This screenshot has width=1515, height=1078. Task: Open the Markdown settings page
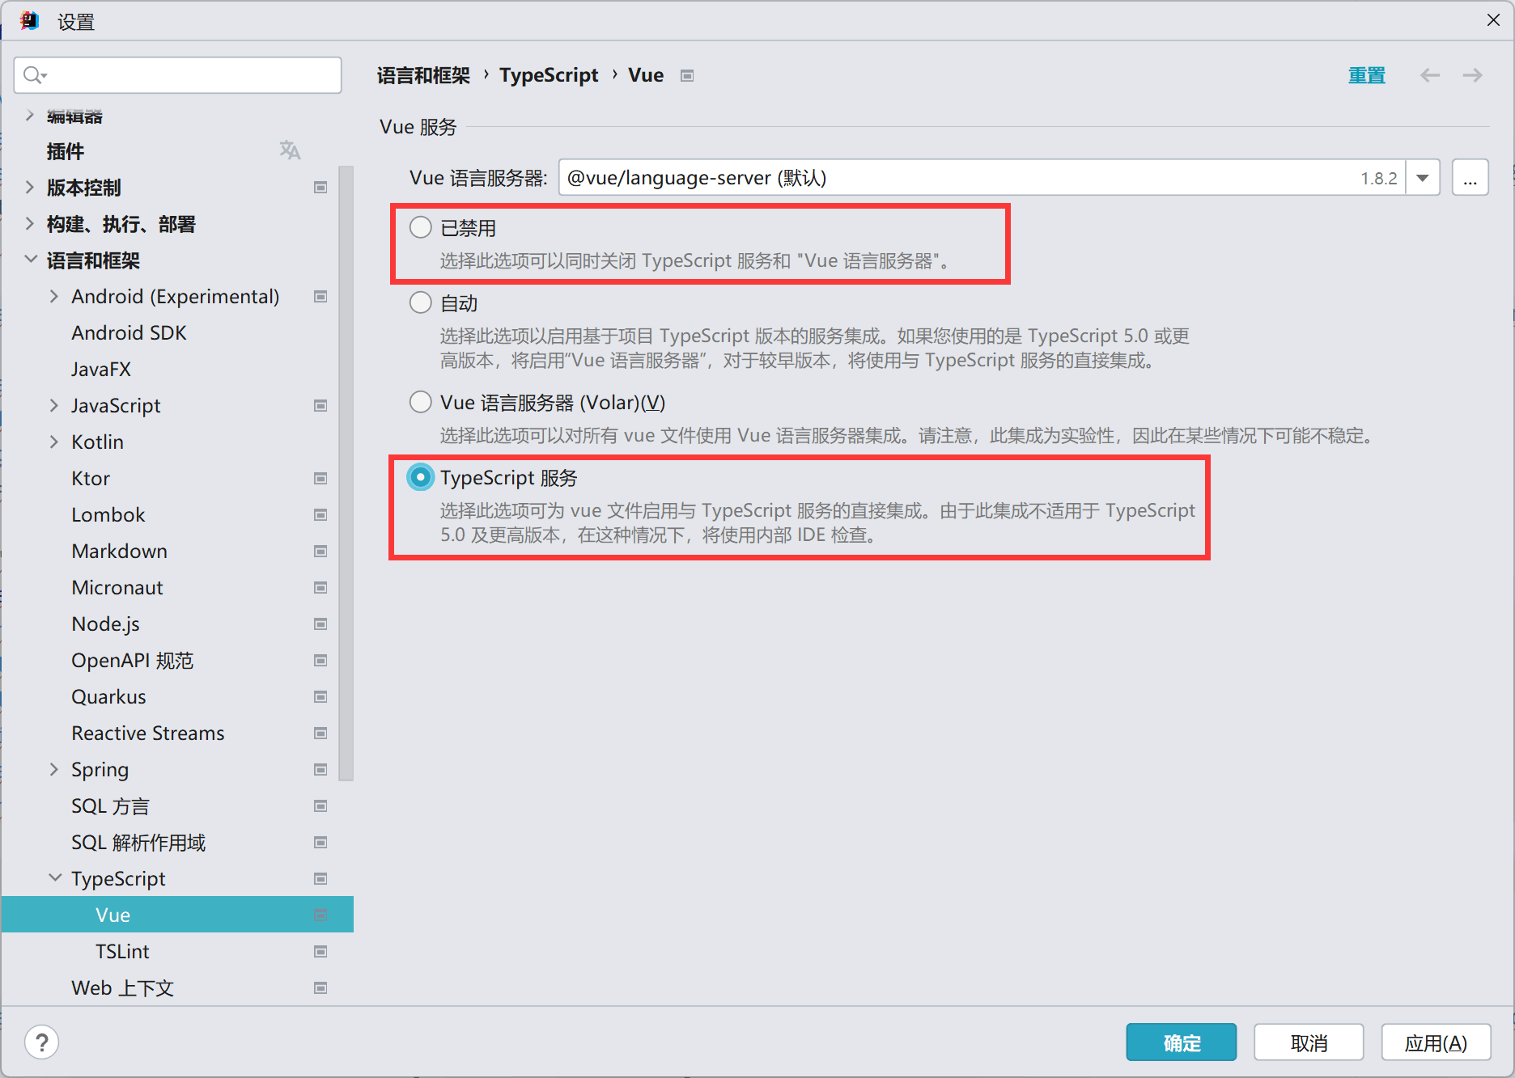[119, 551]
